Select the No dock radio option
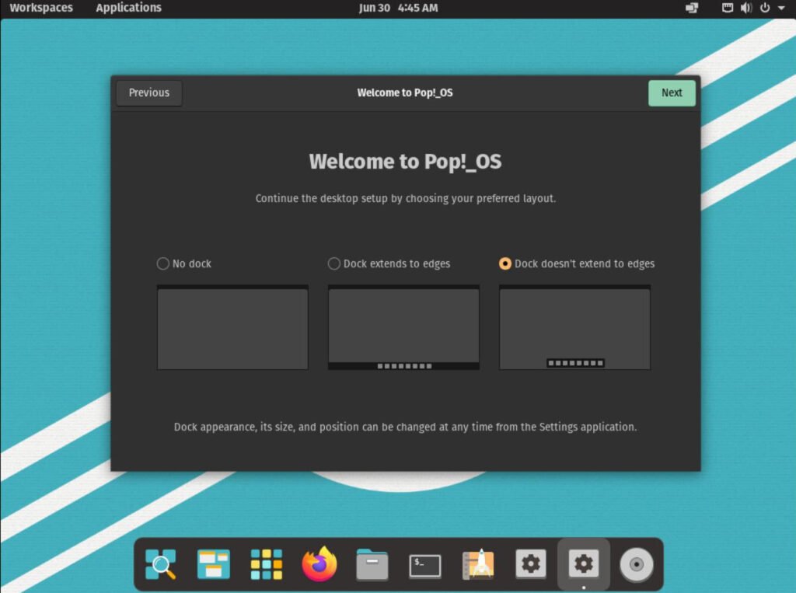796x593 pixels. tap(183, 263)
